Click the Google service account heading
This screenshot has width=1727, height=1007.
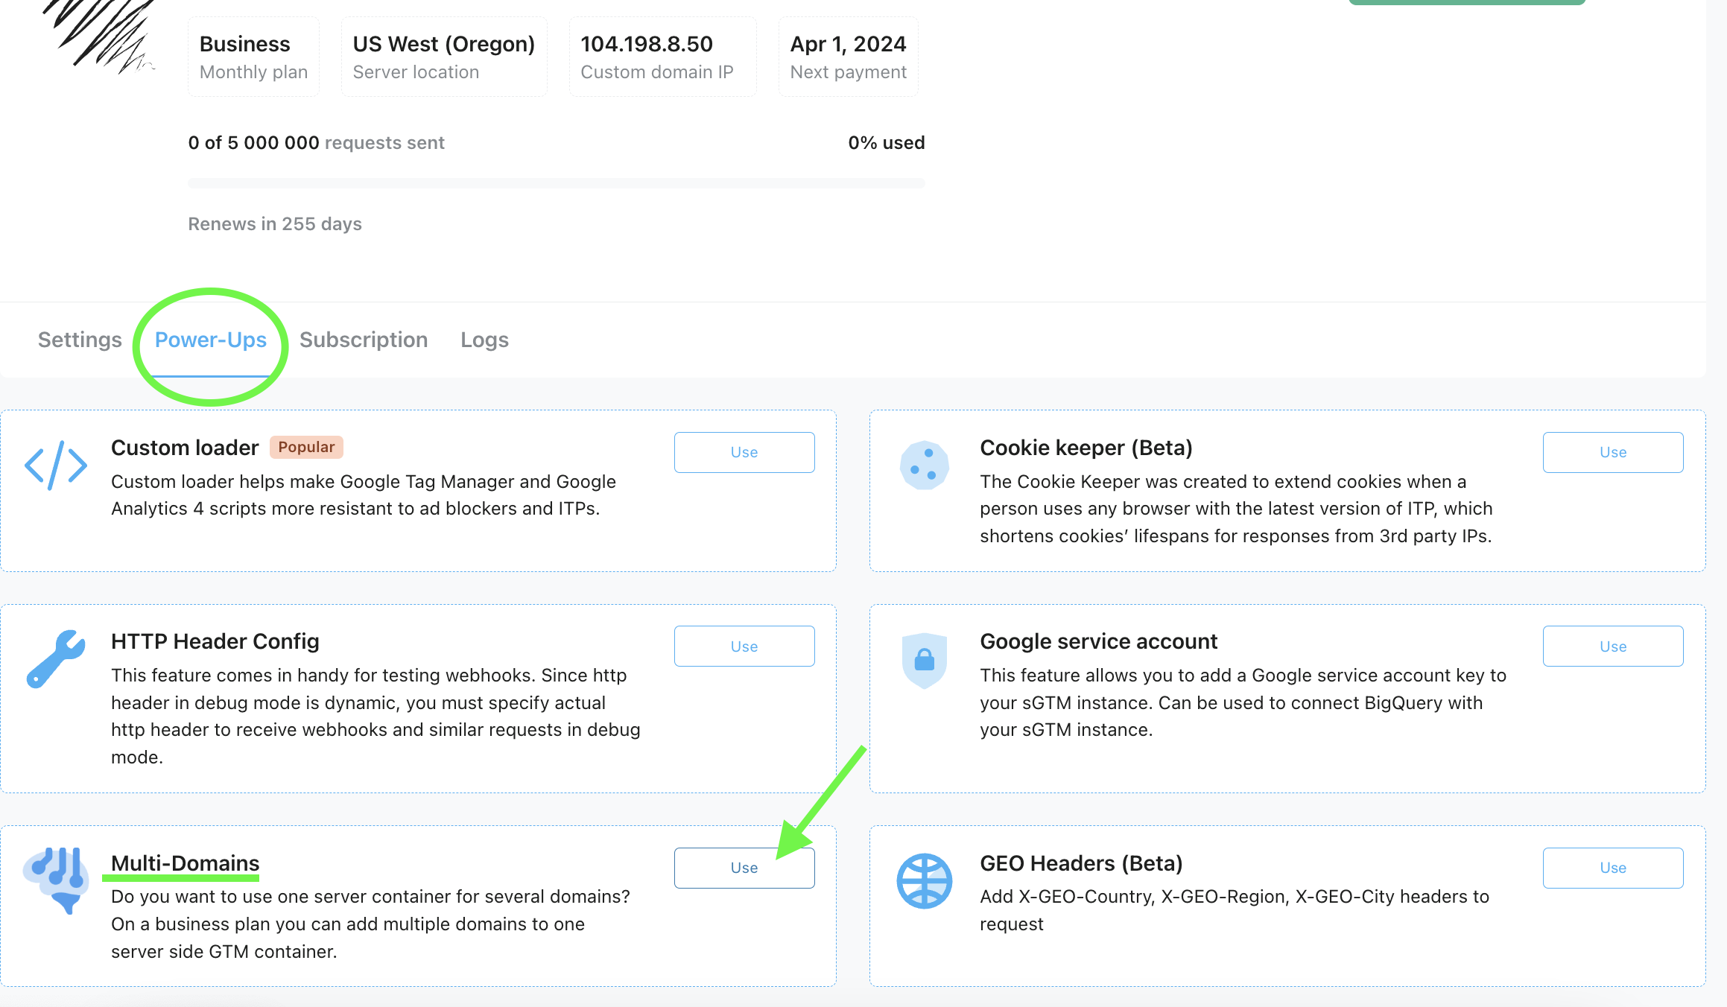click(1099, 641)
